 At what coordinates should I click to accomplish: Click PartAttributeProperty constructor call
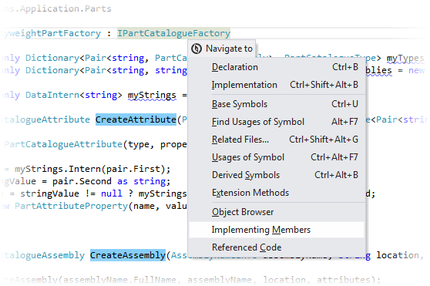click(72, 206)
